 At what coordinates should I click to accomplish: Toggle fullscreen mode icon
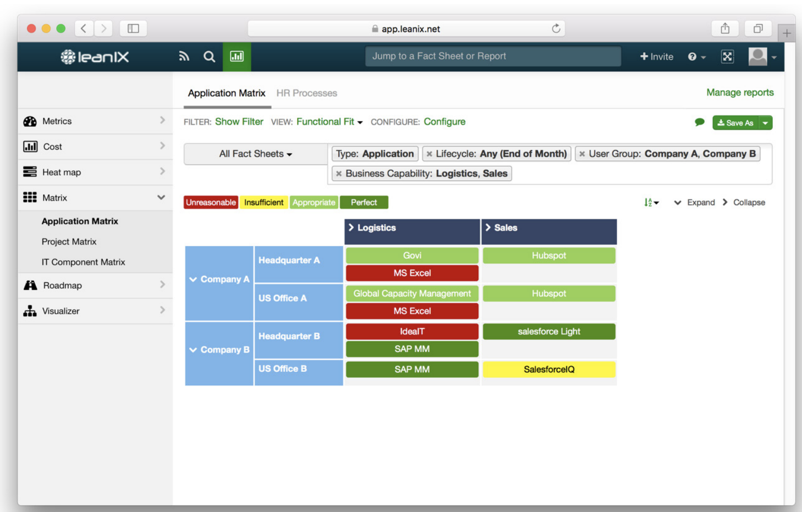tap(727, 57)
